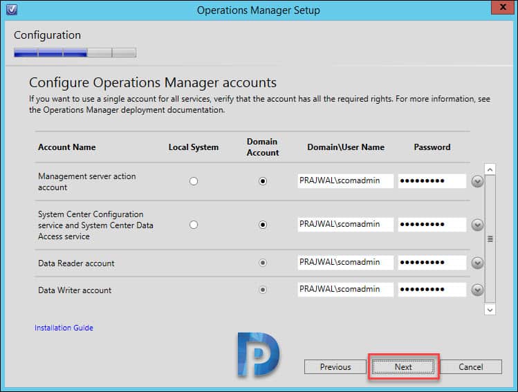The image size is (518, 392).
Task: Click the accounts list scroll up arrow
Action: [490, 169]
